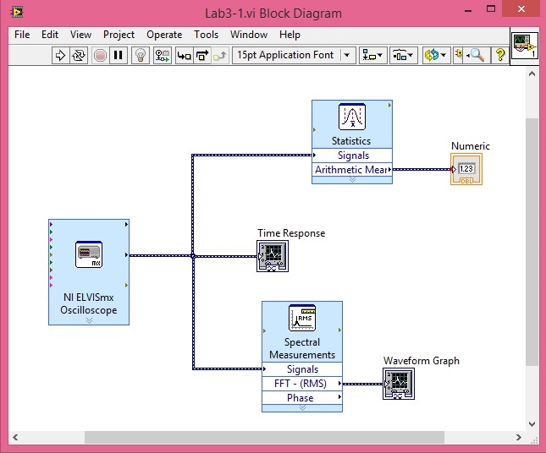Click the horizontal scrollbar at bottom
Image resolution: width=546 pixels, height=453 pixels.
254,438
